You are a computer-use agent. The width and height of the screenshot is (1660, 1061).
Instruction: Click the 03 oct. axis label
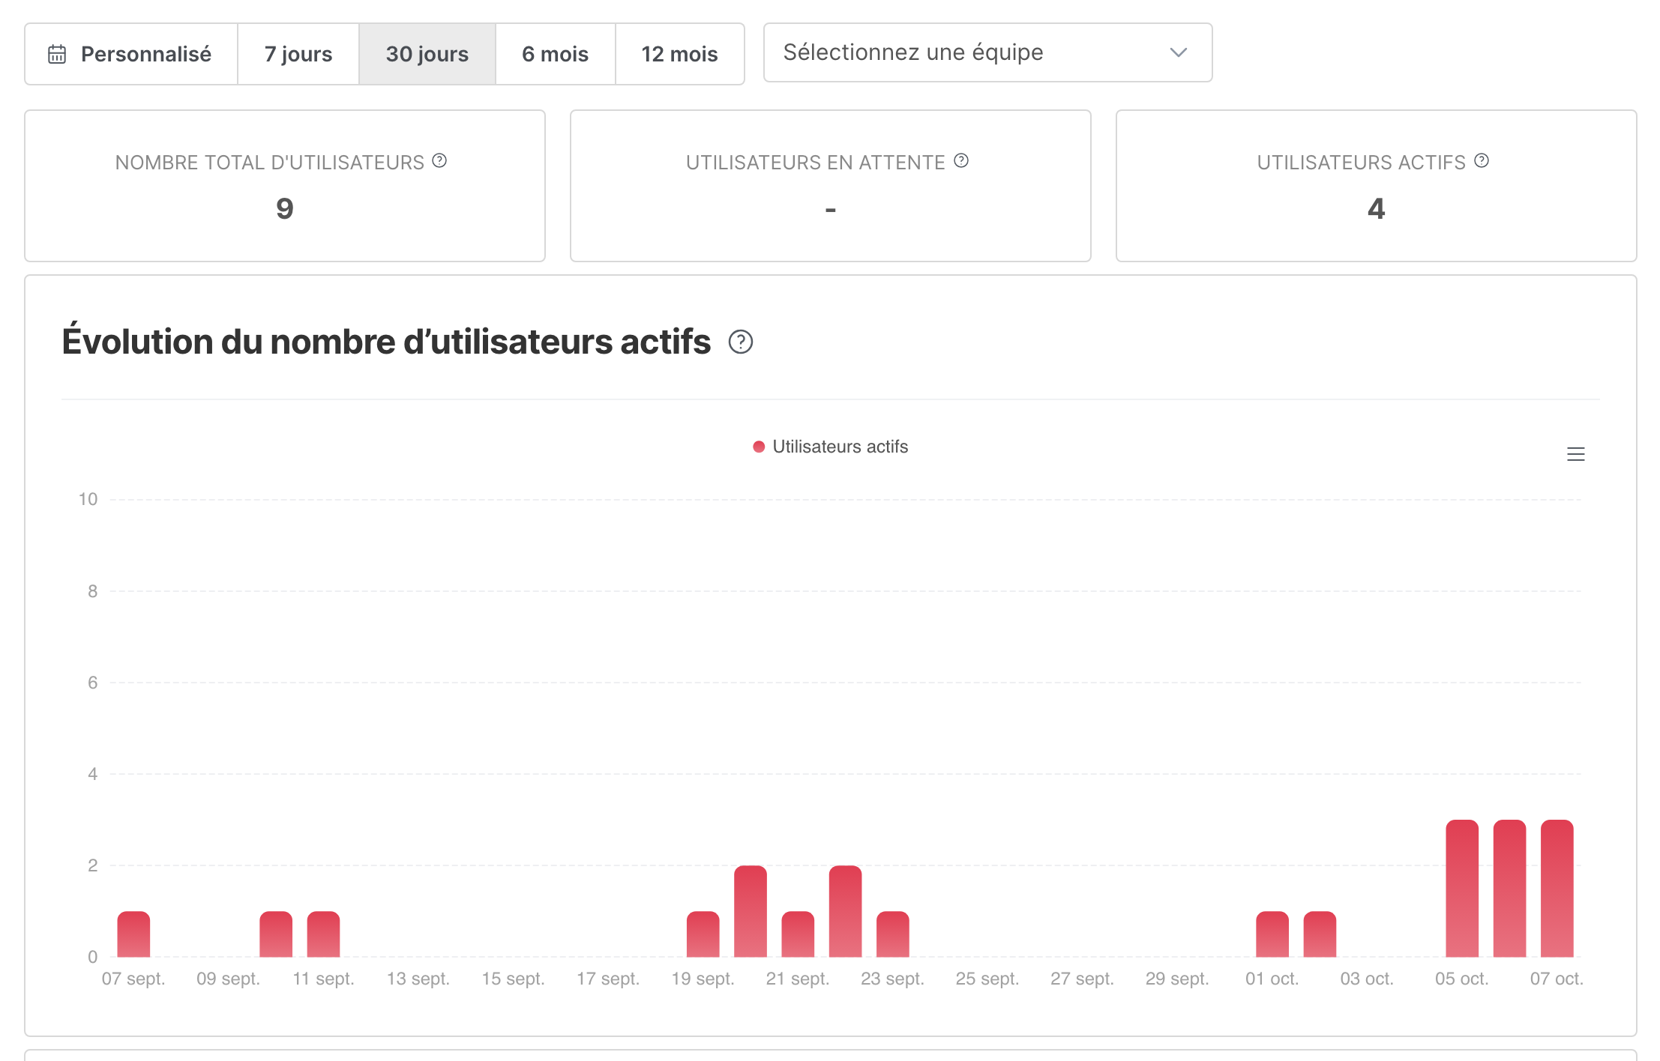click(x=1367, y=979)
